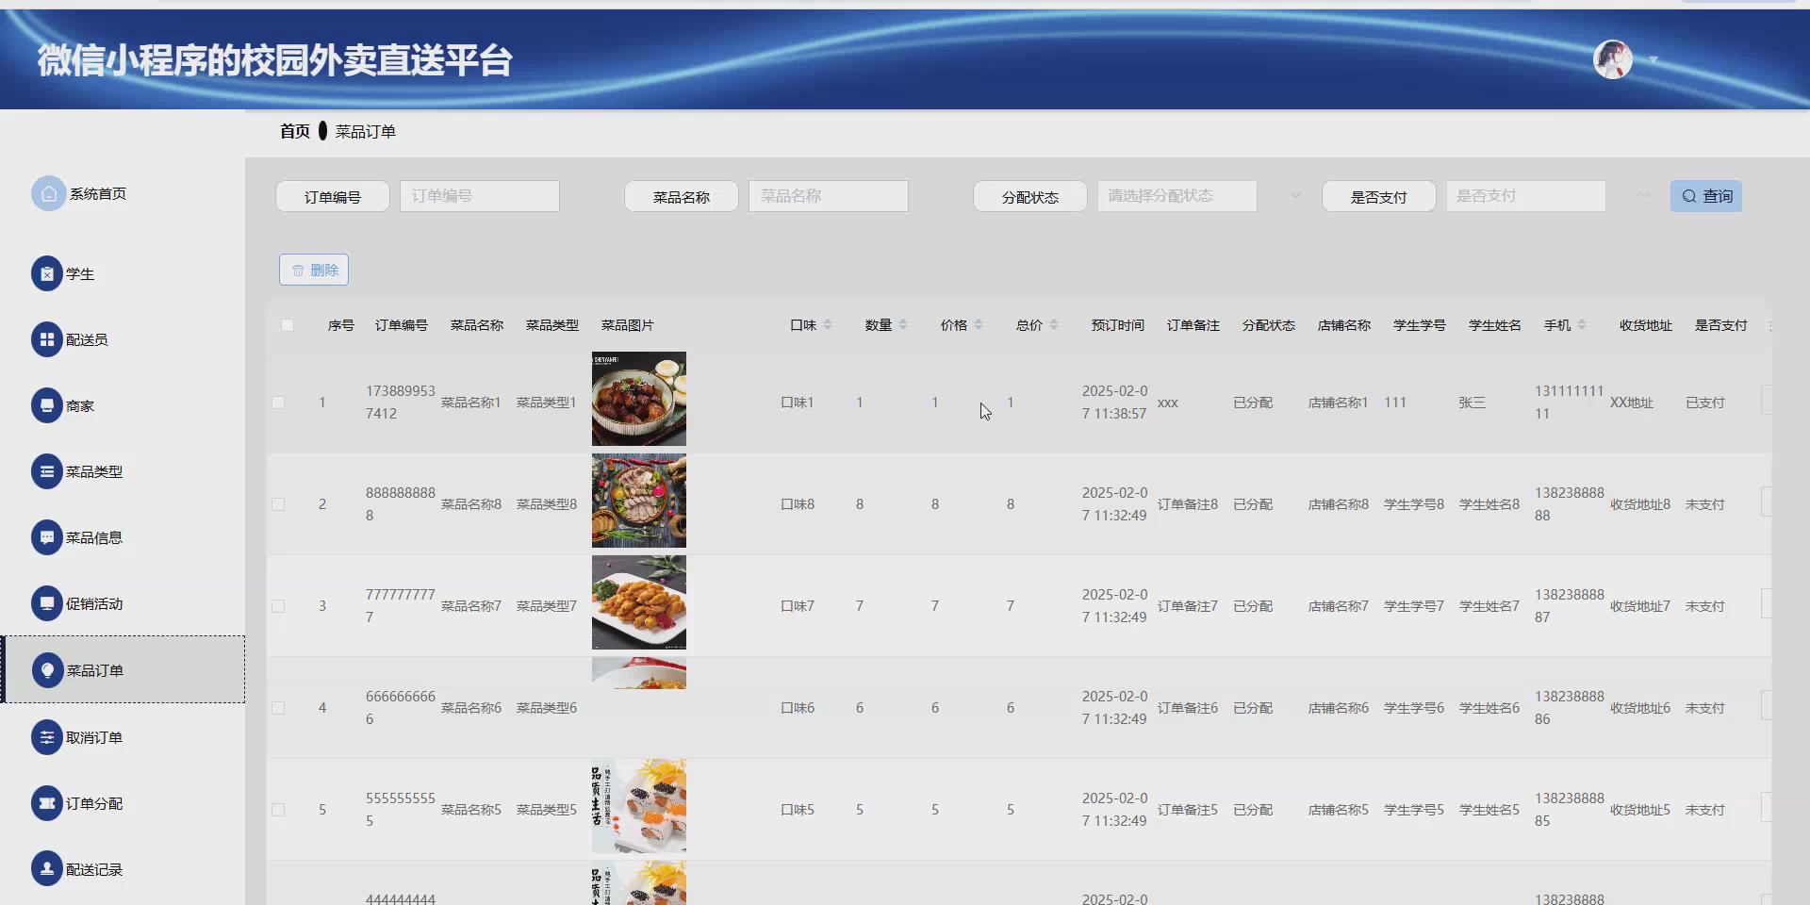Click the 菜品类型1 cell
The height and width of the screenshot is (905, 1810).
(547, 403)
